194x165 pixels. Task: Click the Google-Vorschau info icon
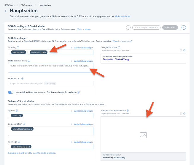click(119, 47)
